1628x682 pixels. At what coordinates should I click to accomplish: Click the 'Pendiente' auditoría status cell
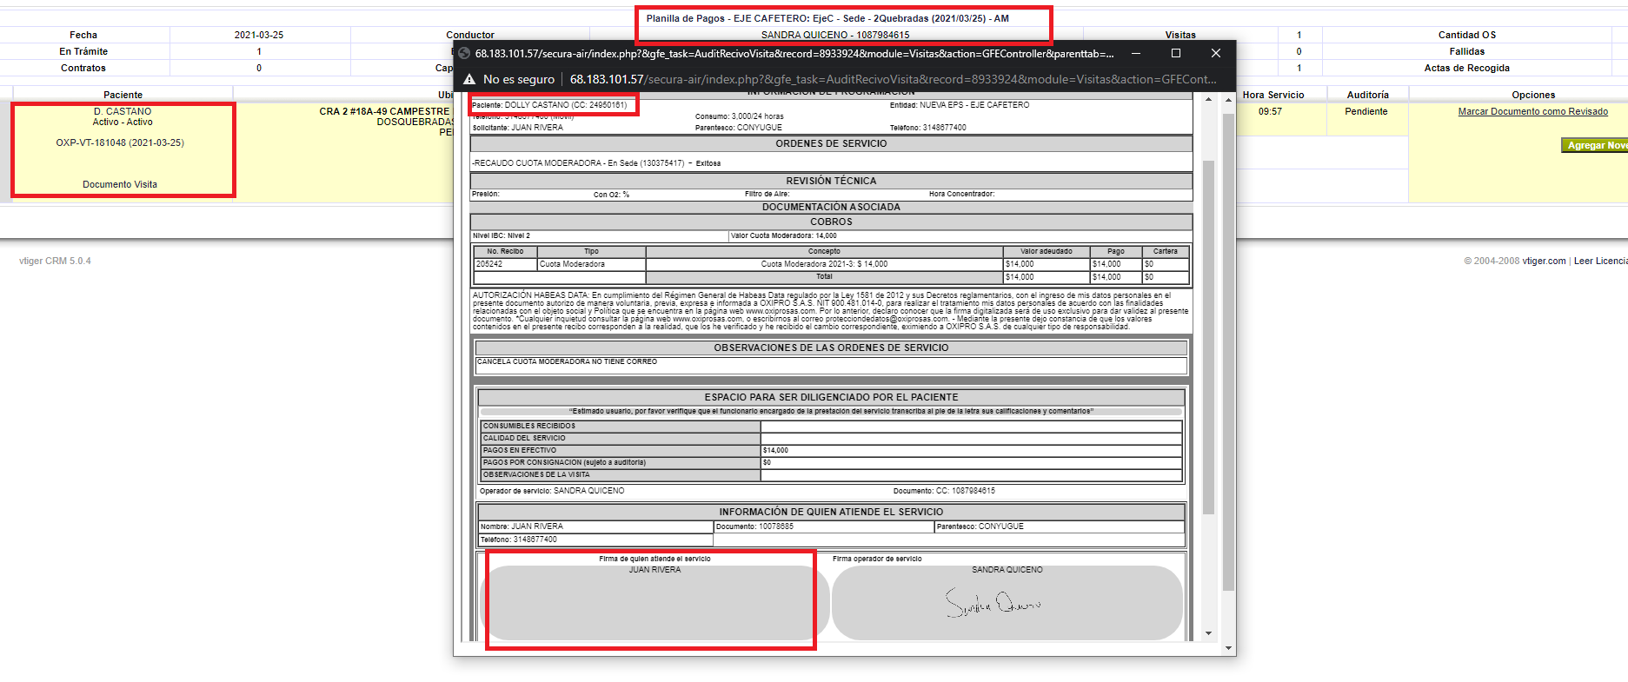pos(1366,111)
